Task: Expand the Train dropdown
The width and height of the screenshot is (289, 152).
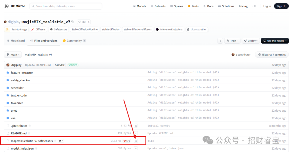Action: click(x=233, y=41)
